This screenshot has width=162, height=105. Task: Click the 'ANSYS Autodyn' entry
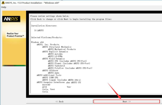coord(55,54)
